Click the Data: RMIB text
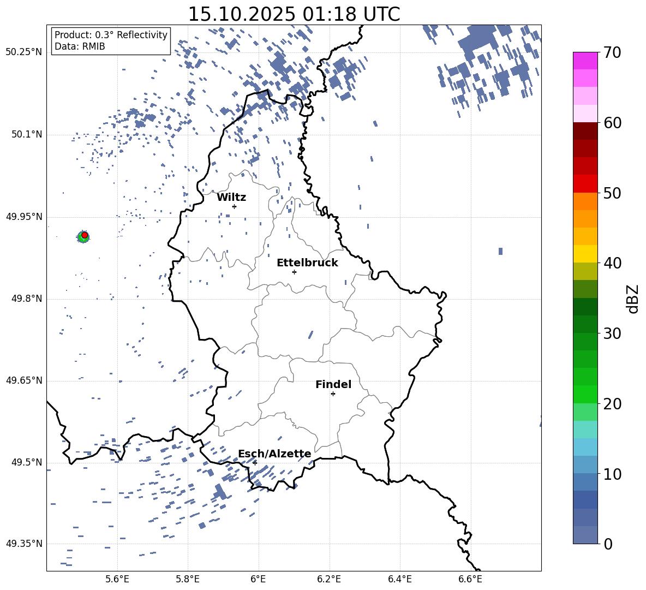 tap(80, 46)
